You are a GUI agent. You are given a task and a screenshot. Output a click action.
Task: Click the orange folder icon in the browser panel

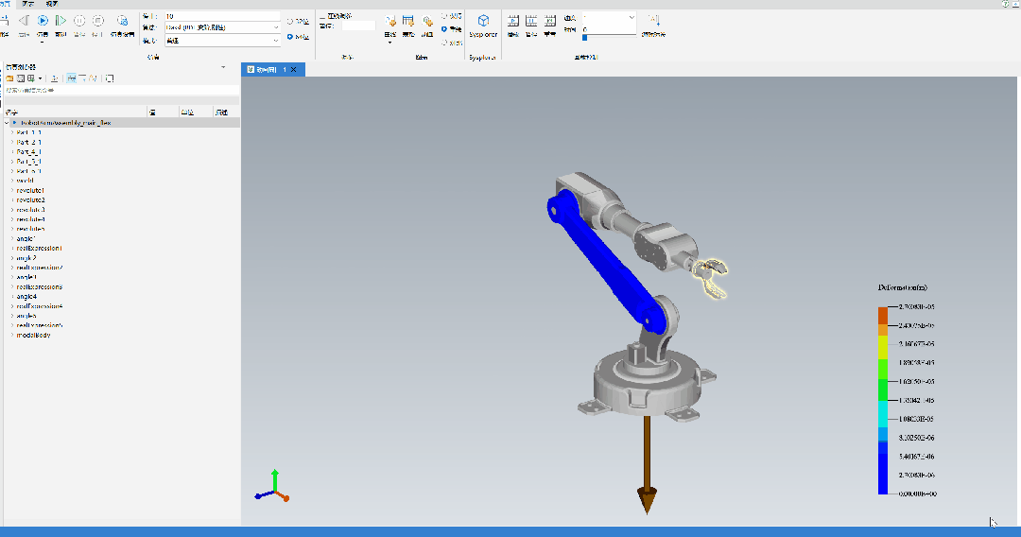pos(9,78)
